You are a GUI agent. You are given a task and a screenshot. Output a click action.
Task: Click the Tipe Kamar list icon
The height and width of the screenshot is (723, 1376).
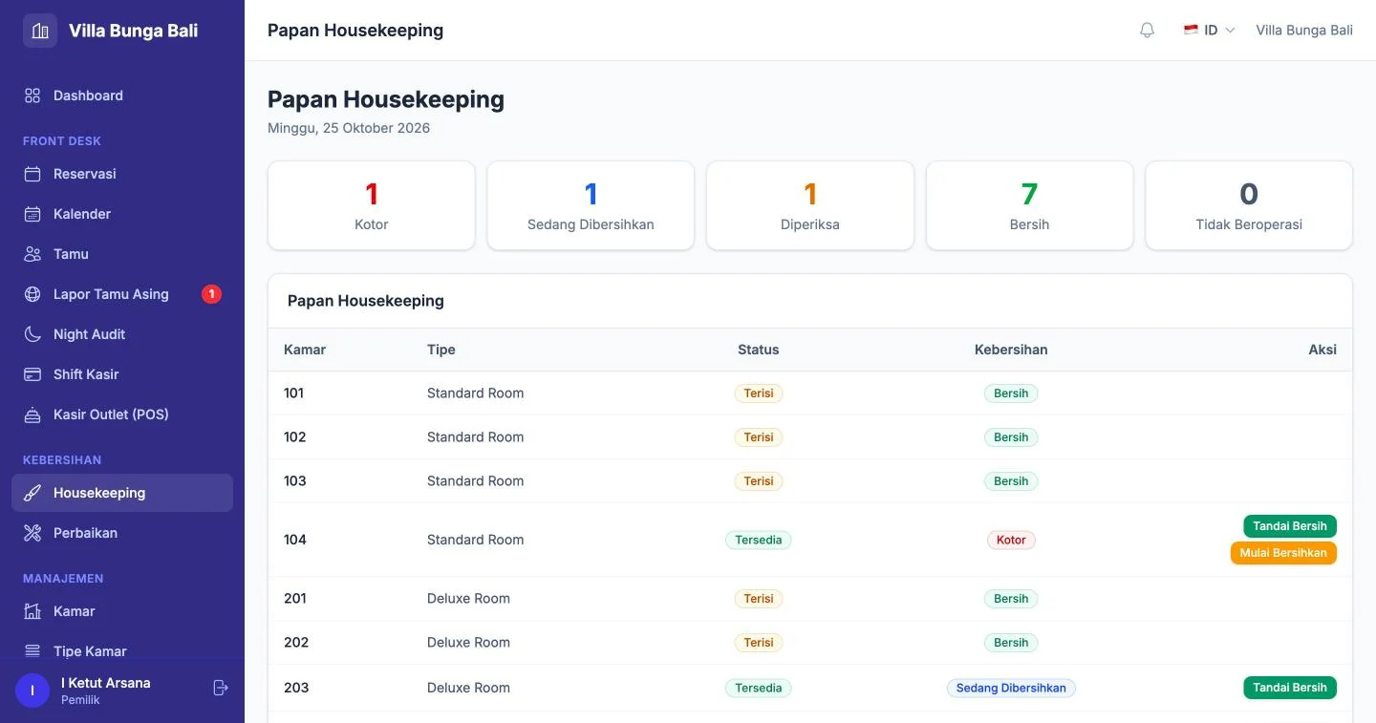tap(32, 651)
